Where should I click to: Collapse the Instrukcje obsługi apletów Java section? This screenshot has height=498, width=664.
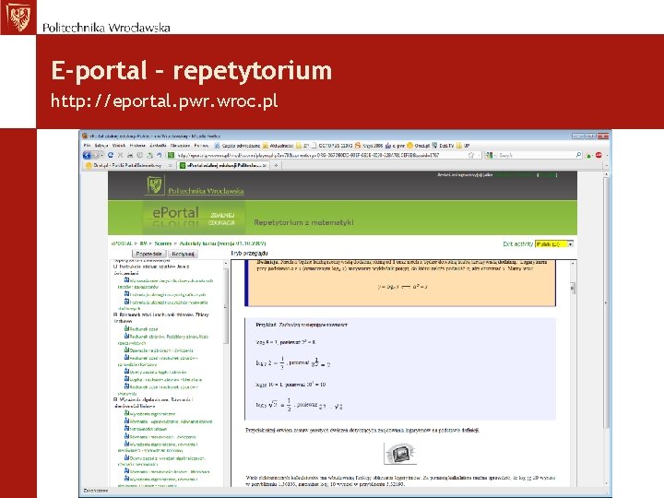coord(115,267)
